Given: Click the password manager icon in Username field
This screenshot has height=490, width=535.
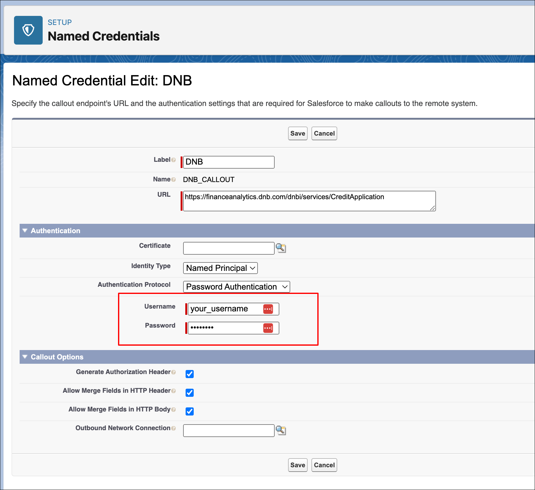Looking at the screenshot, I should (x=268, y=309).
